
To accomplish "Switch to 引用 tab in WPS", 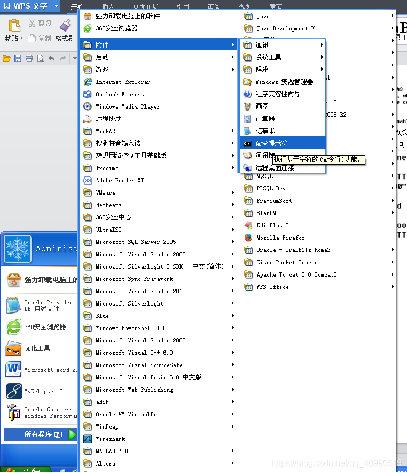I will 183,6.
